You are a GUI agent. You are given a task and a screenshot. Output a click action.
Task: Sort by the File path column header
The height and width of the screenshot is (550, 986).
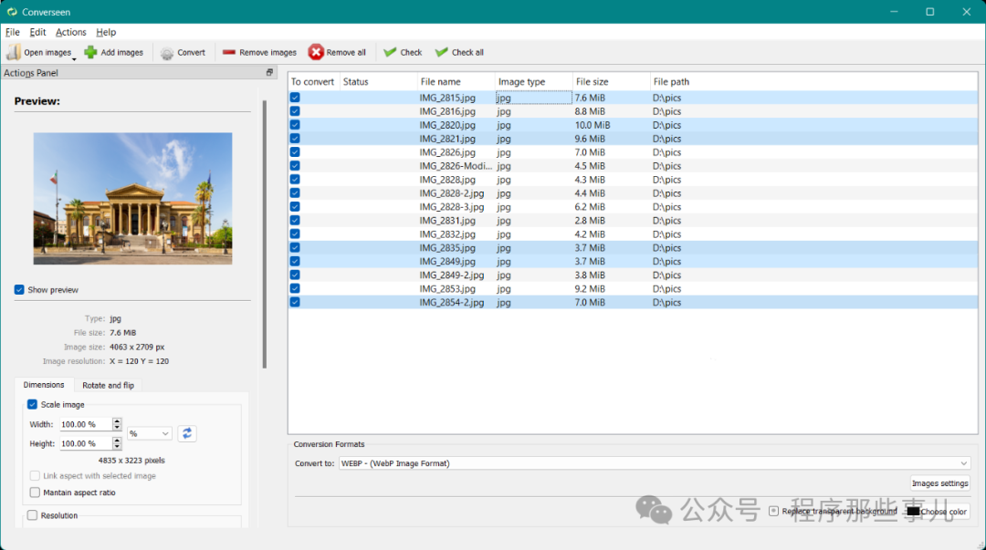(x=813, y=82)
